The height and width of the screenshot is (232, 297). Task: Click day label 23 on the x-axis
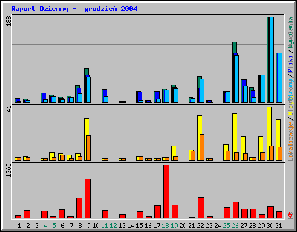tap(209, 226)
